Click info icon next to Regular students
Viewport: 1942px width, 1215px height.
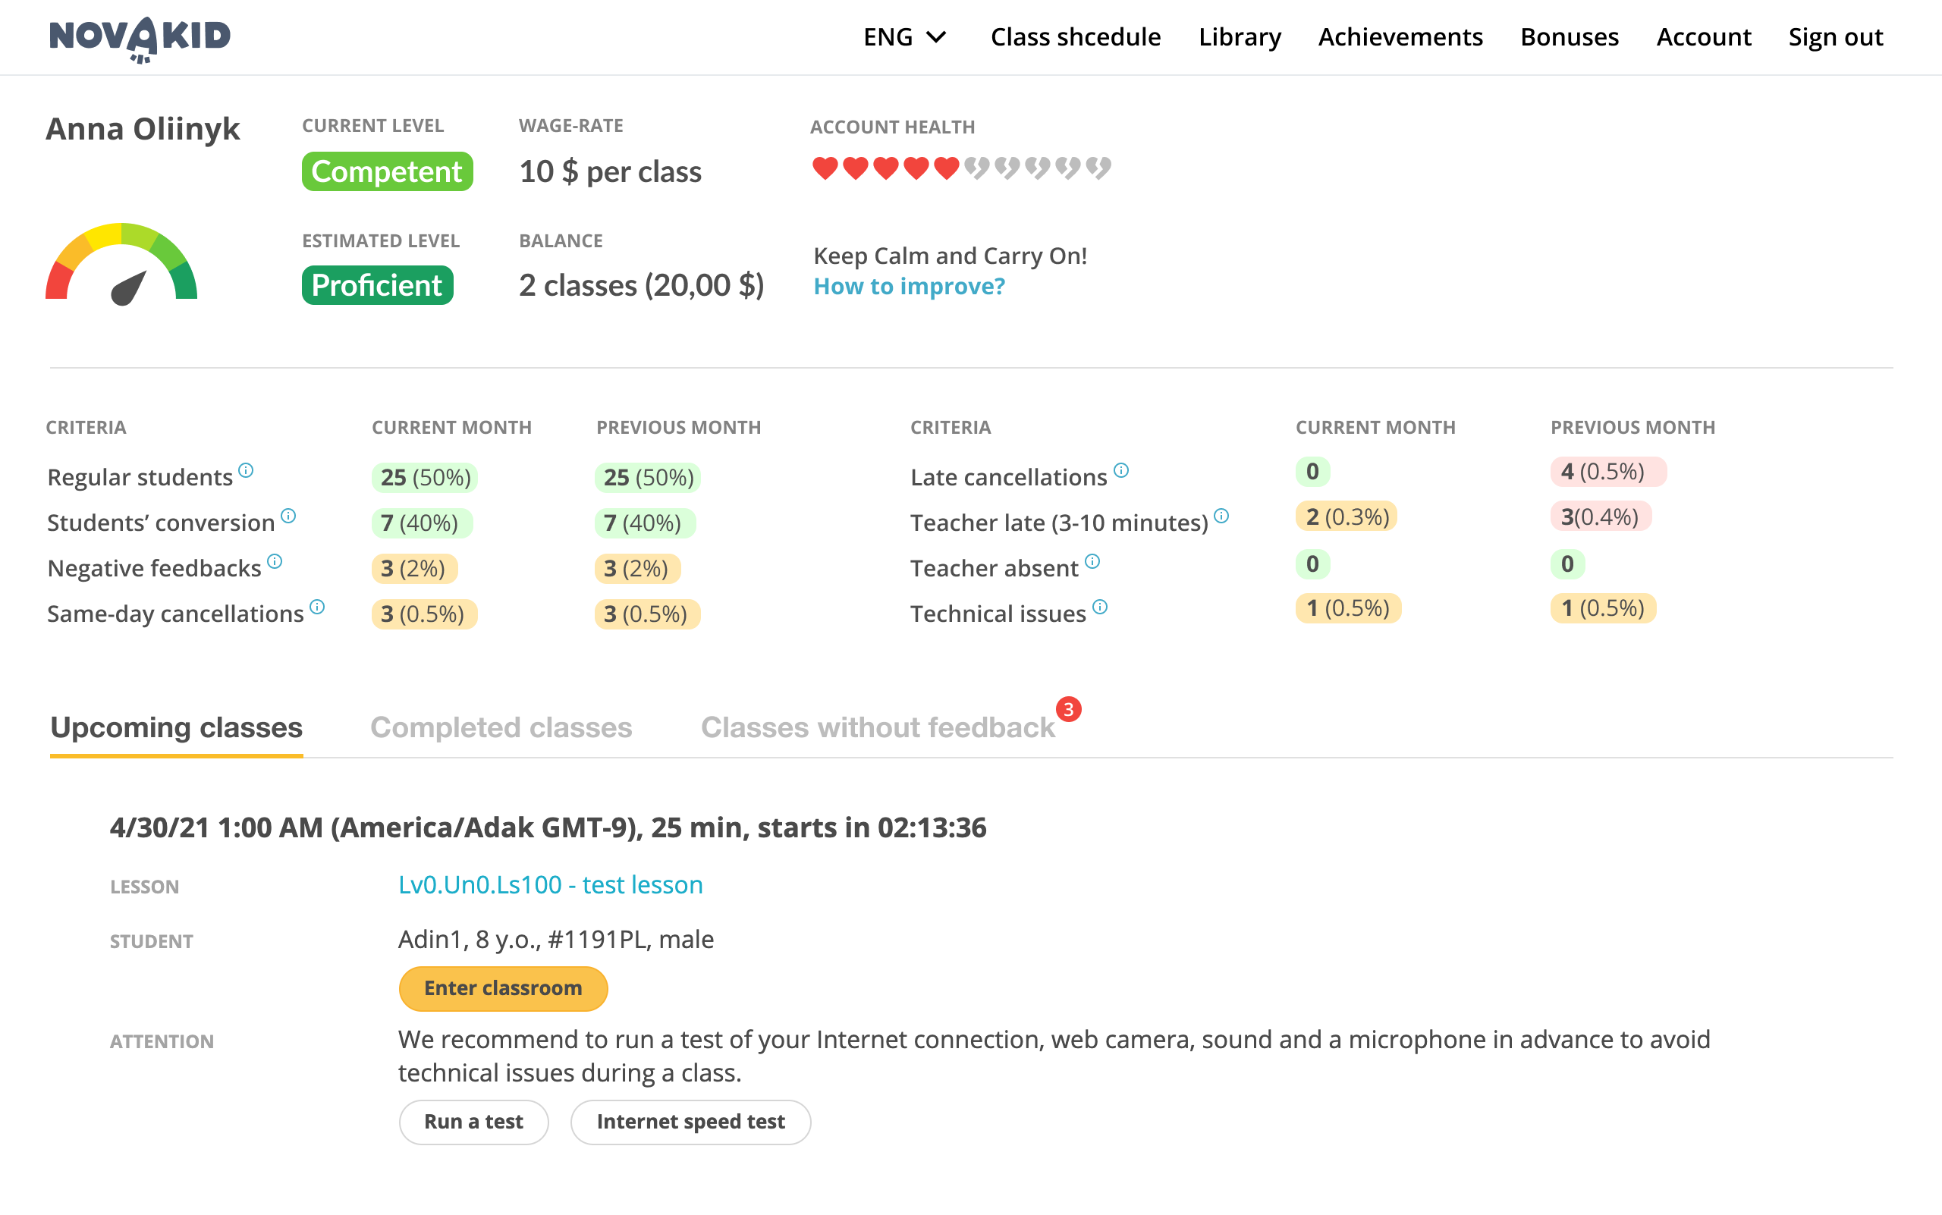(x=246, y=470)
